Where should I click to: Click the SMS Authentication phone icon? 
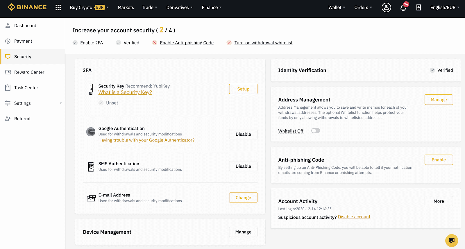(x=91, y=167)
